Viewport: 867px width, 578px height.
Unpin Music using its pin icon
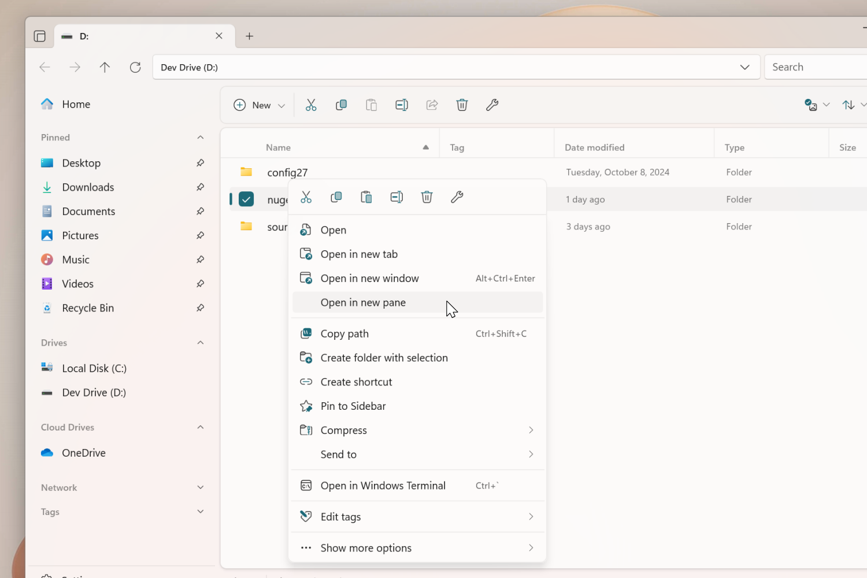pyautogui.click(x=200, y=260)
